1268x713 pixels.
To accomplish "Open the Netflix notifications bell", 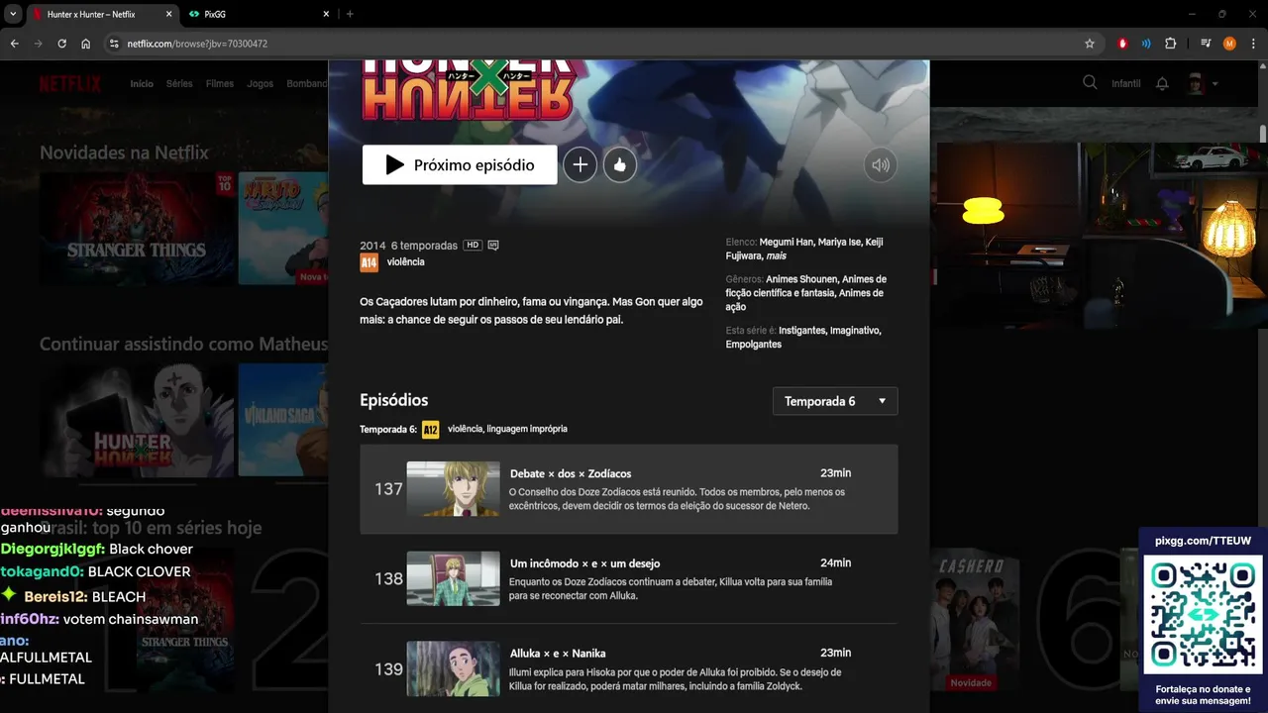I will (x=1162, y=84).
